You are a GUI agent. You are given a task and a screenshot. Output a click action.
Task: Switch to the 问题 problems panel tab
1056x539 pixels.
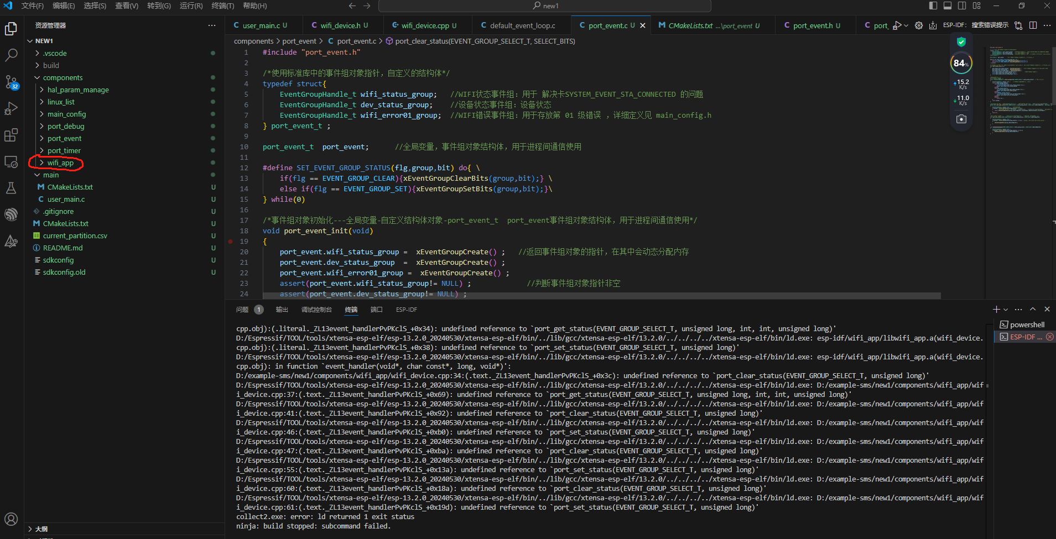click(242, 310)
